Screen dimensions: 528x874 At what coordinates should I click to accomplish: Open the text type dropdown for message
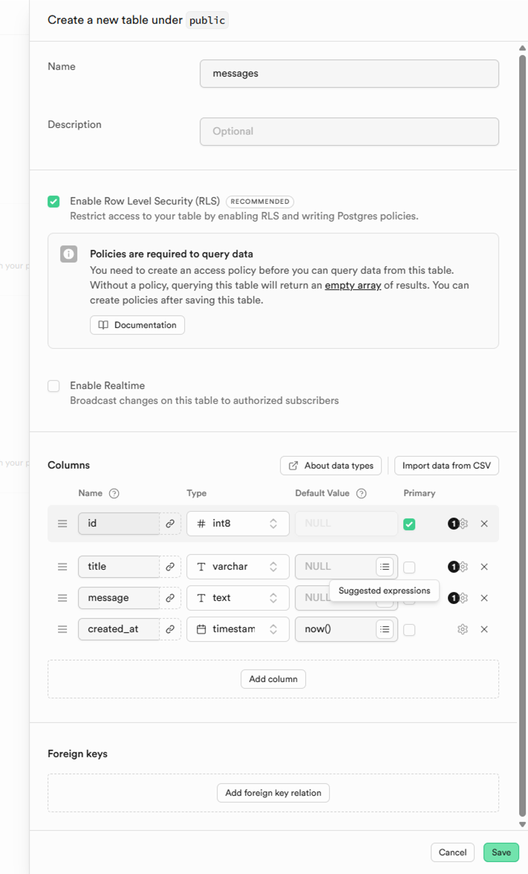coord(238,598)
